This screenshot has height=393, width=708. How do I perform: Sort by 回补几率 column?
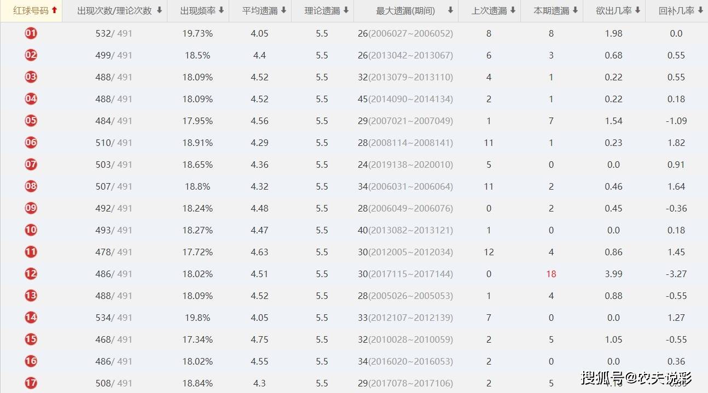pos(681,10)
